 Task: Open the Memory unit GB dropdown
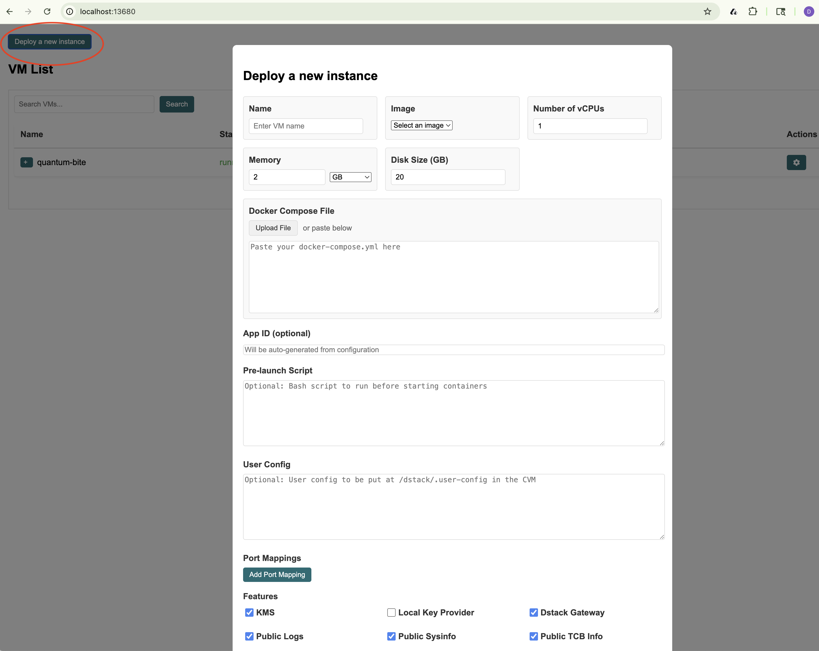pyautogui.click(x=350, y=177)
